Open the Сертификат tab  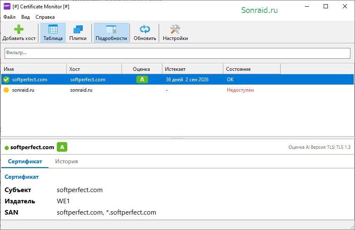[x=25, y=162]
